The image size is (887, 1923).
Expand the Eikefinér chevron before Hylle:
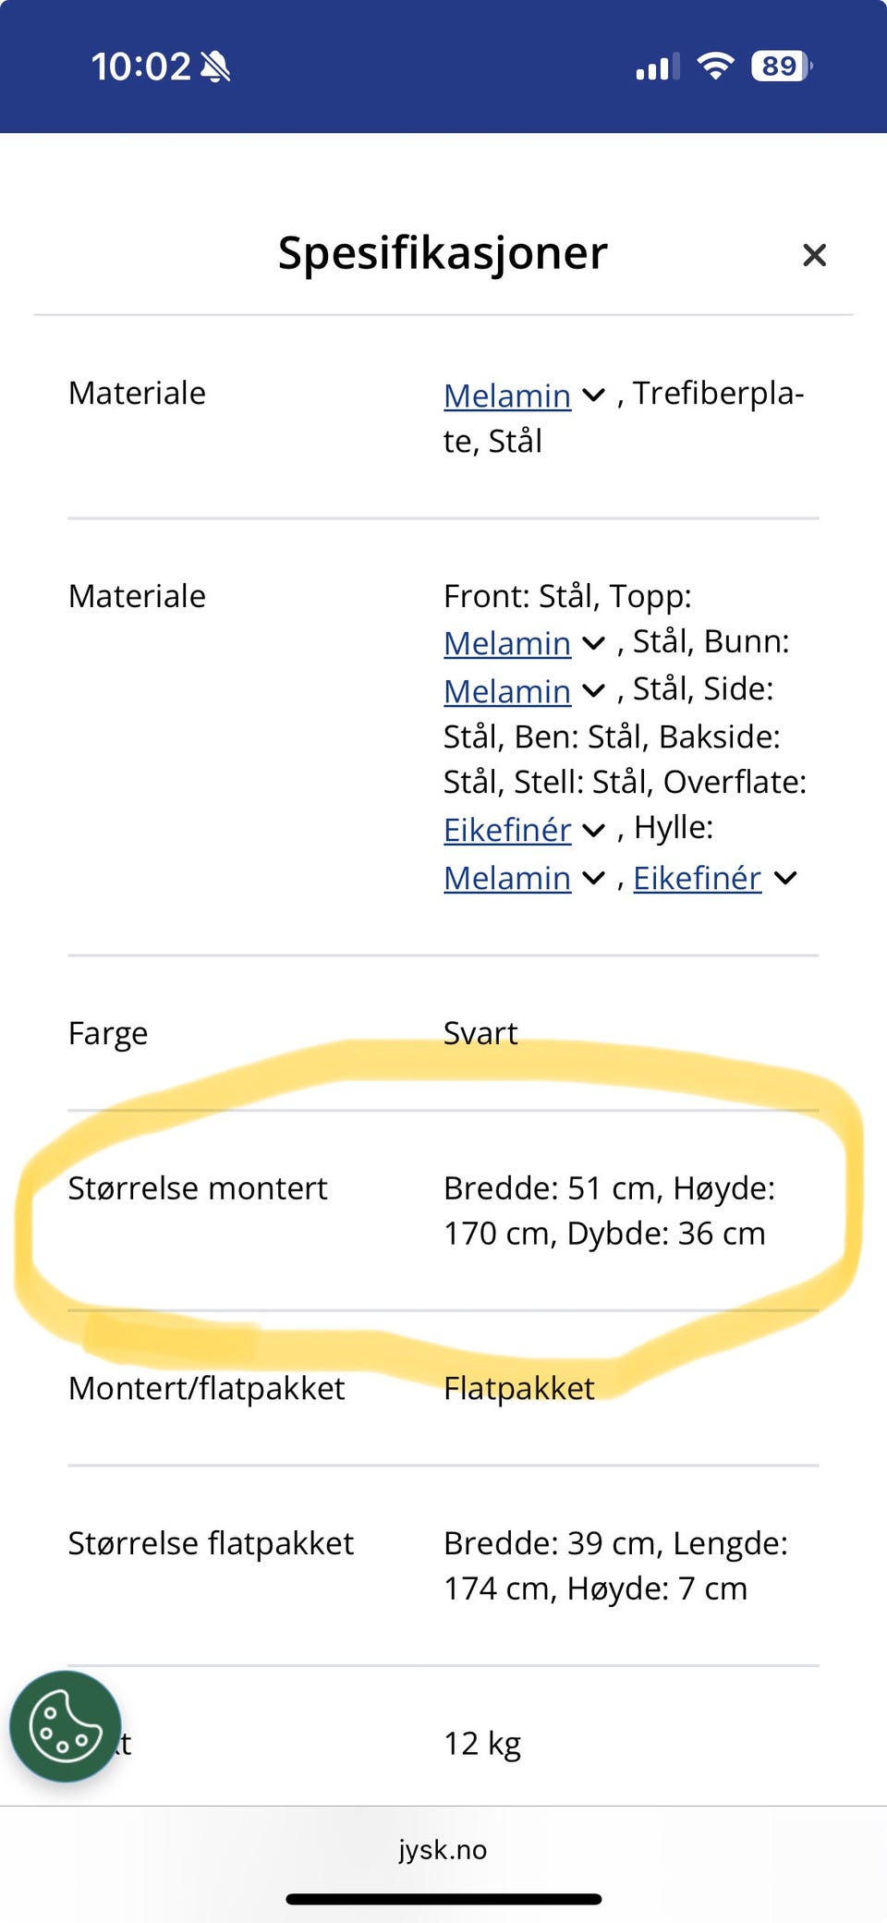(593, 830)
